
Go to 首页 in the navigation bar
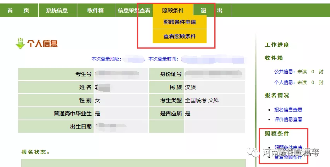pos(18,10)
